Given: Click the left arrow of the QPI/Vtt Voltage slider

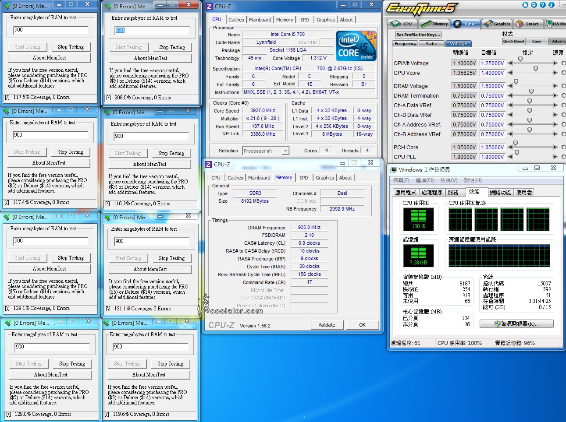Looking at the screenshot, I should 510,63.
